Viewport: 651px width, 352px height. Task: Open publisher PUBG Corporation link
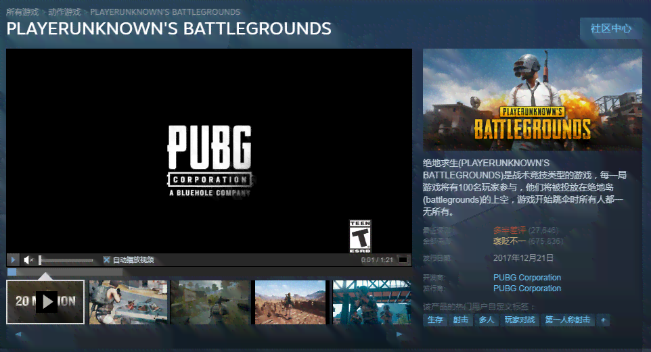(527, 288)
